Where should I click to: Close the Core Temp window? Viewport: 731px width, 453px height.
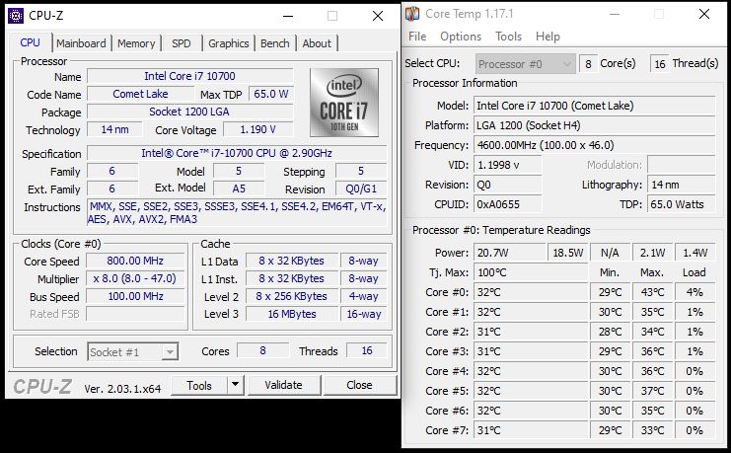coord(702,14)
